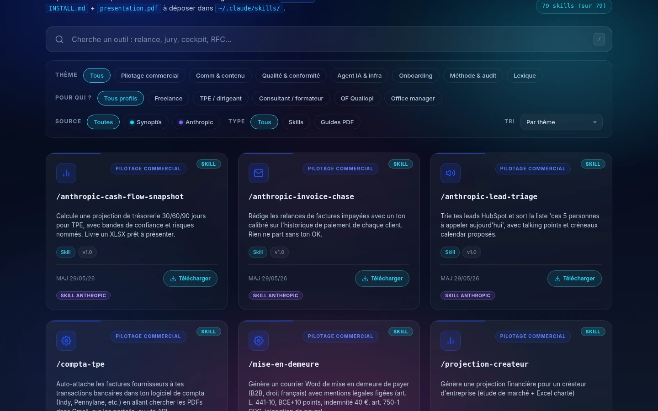Viewport: 658px width, 411px height.
Task: Open /compta-tpe title
Action: 80,364
